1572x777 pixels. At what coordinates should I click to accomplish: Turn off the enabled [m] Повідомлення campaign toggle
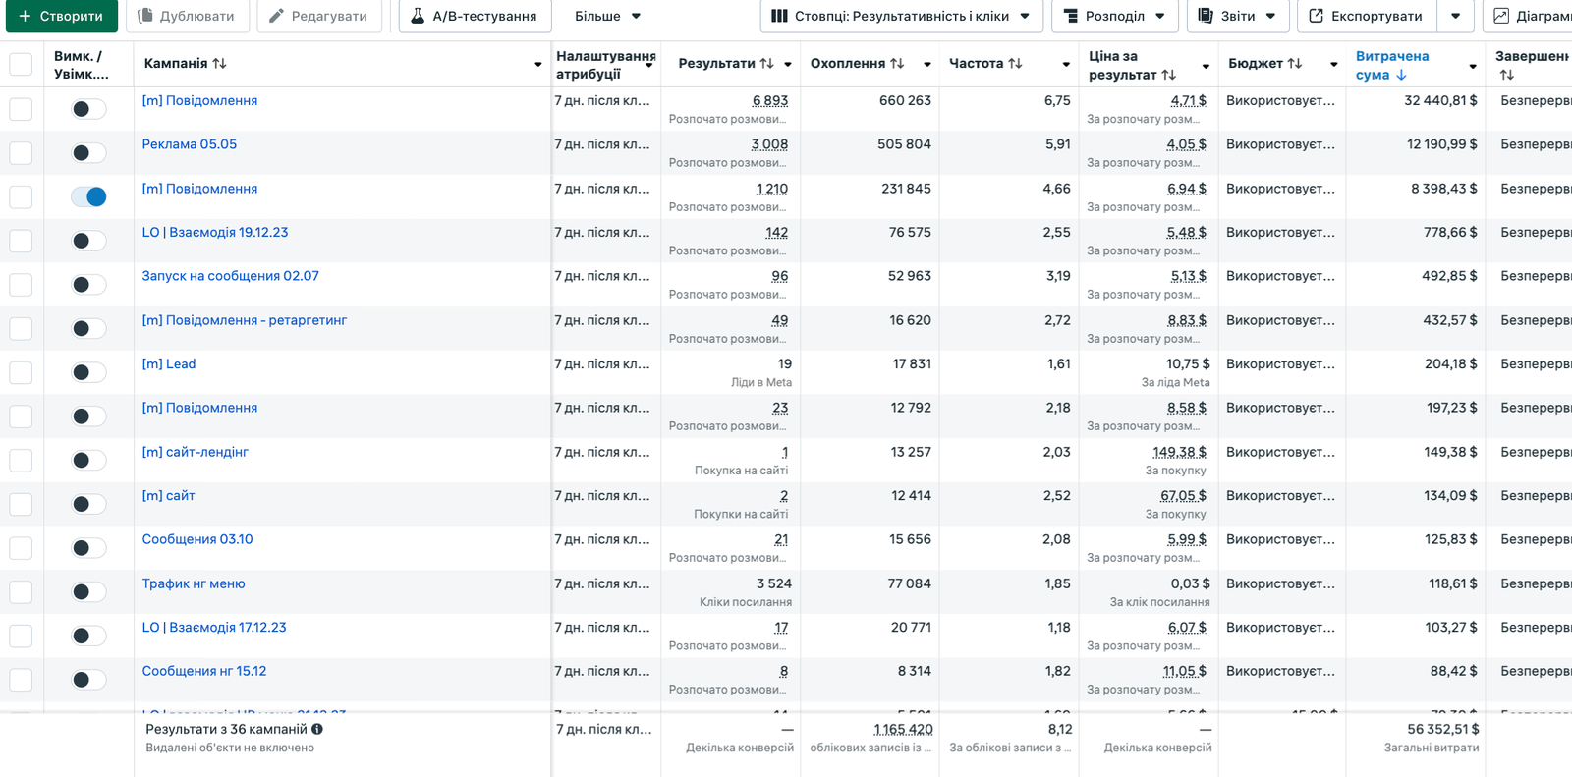88,196
